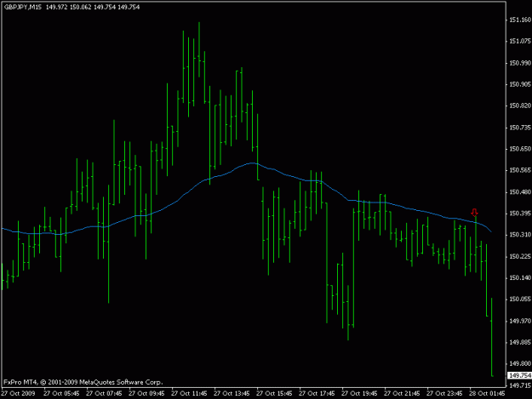
Task: Click the red down arrow sell signal
Action: 474,213
